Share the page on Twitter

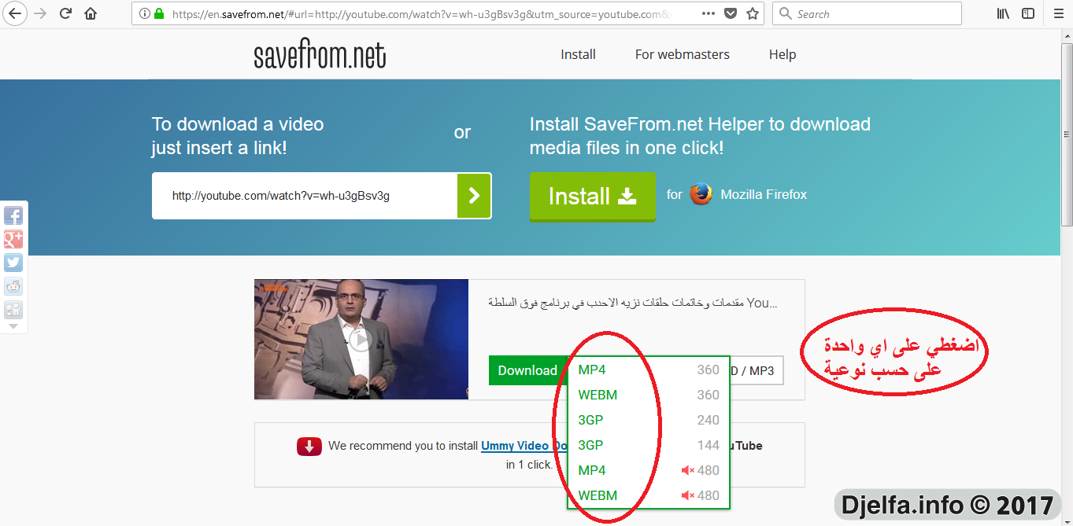point(13,263)
